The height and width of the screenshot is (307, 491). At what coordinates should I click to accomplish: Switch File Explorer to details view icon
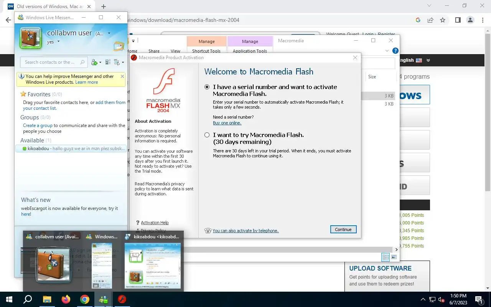[386, 257]
